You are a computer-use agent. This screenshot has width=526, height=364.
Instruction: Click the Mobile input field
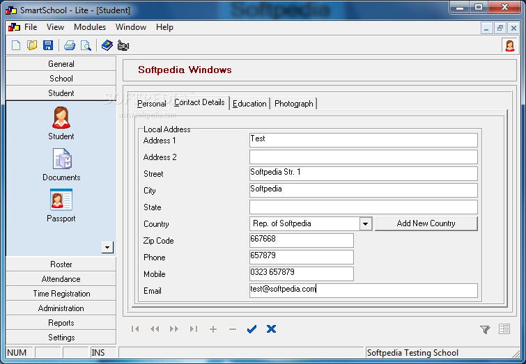[x=301, y=274]
